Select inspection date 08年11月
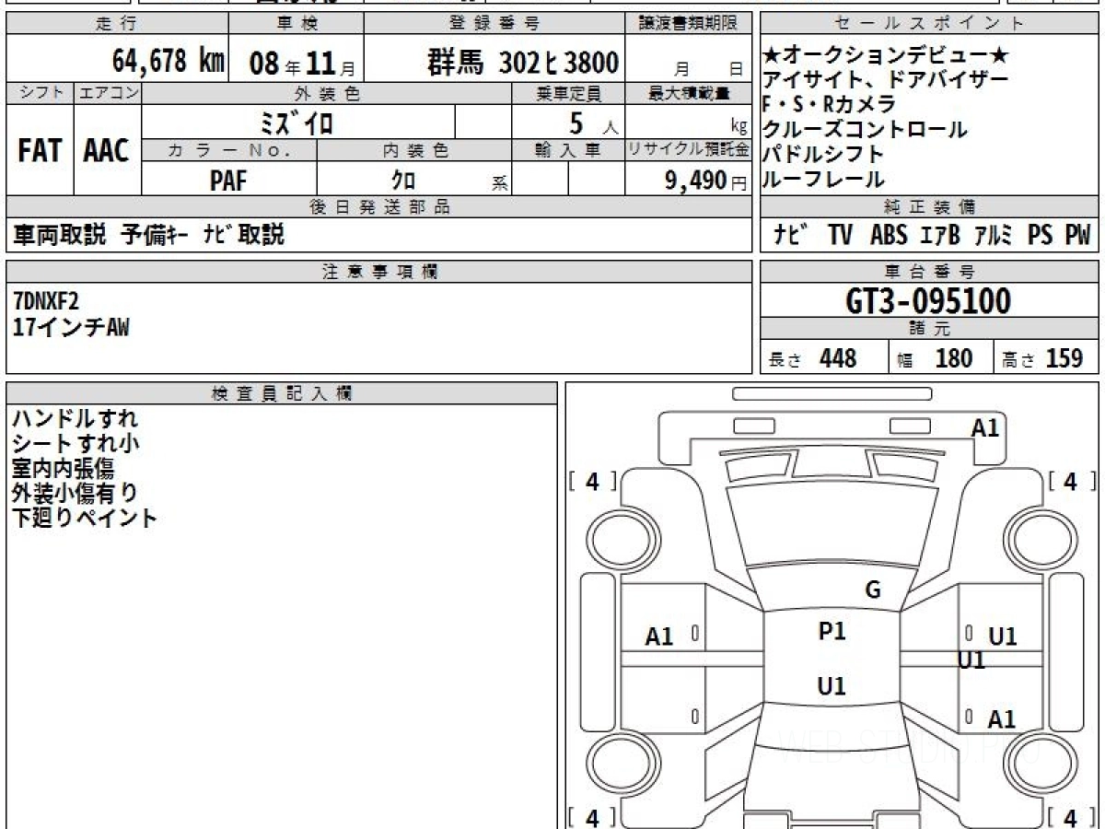The height and width of the screenshot is (829, 1105). (302, 64)
